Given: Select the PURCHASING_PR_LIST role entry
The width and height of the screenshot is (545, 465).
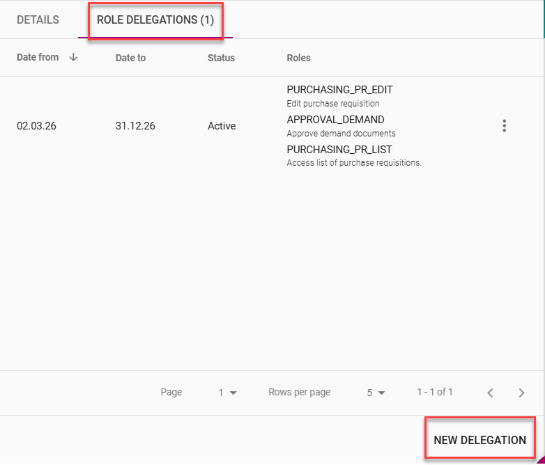Looking at the screenshot, I should pyautogui.click(x=339, y=150).
